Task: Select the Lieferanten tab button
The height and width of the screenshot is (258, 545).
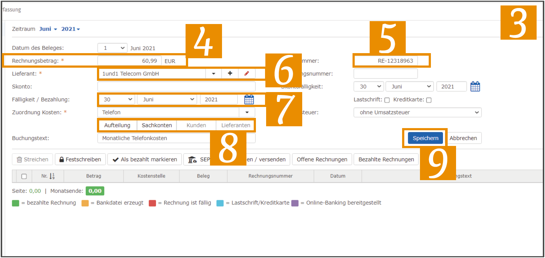Action: (235, 125)
